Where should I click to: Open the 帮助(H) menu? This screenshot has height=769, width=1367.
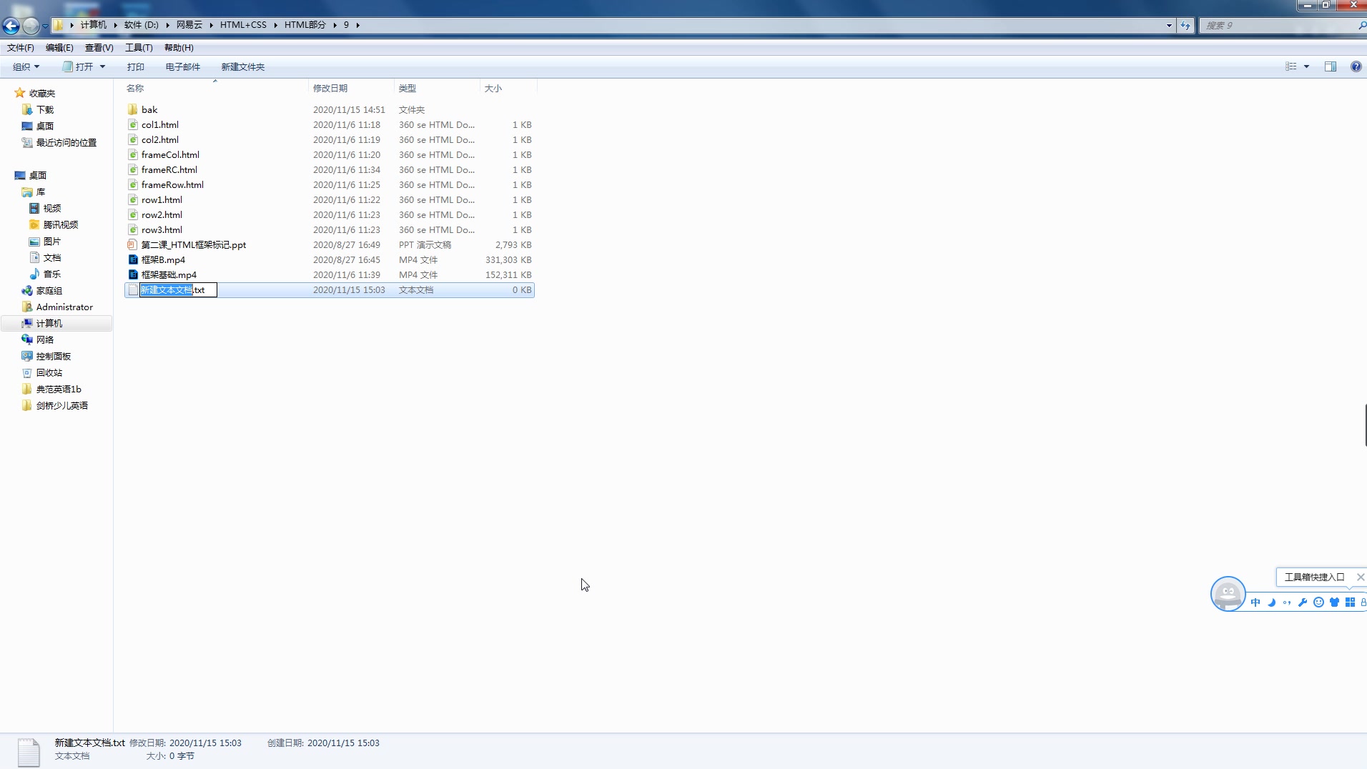pos(179,48)
